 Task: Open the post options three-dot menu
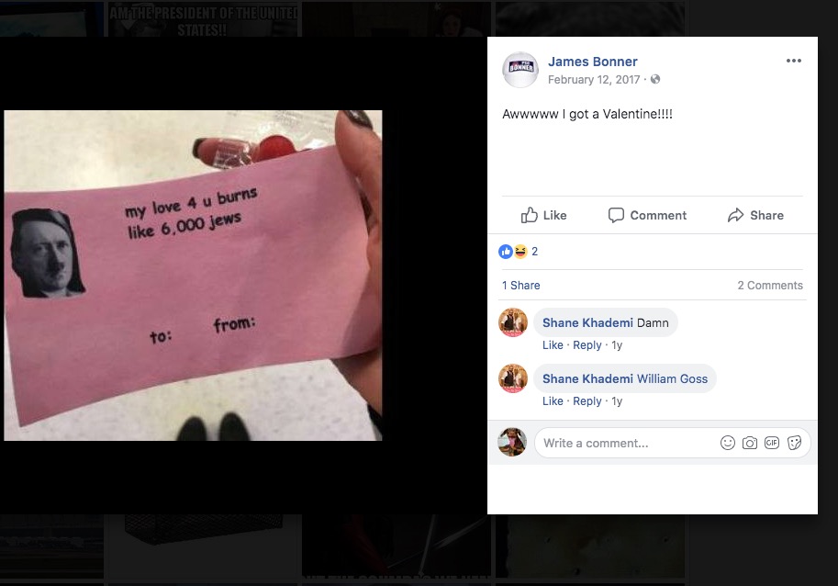pyautogui.click(x=793, y=62)
